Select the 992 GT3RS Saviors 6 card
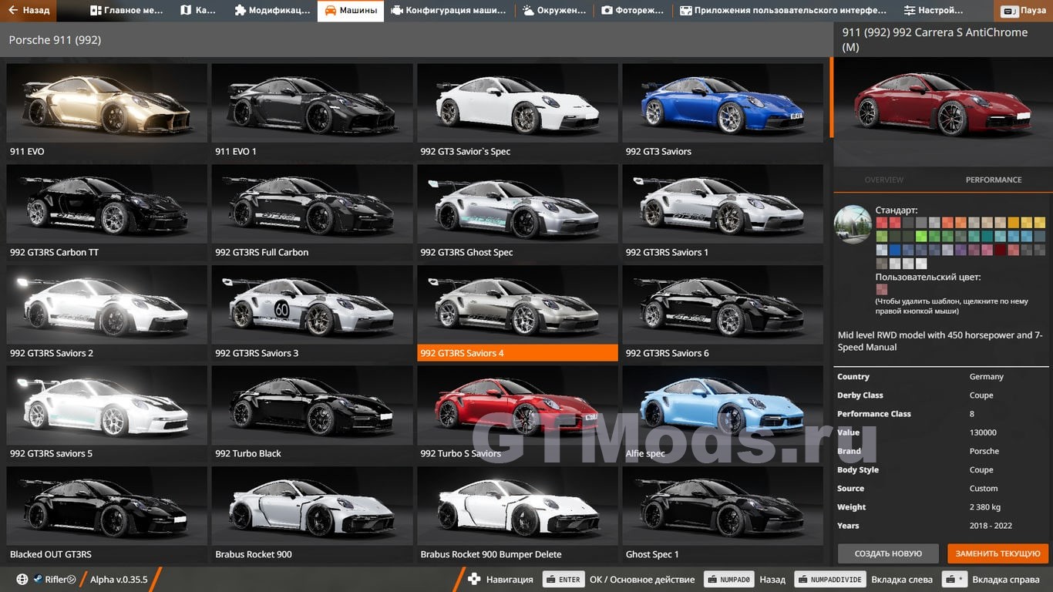Screen dimensions: 1053x592 (722, 313)
